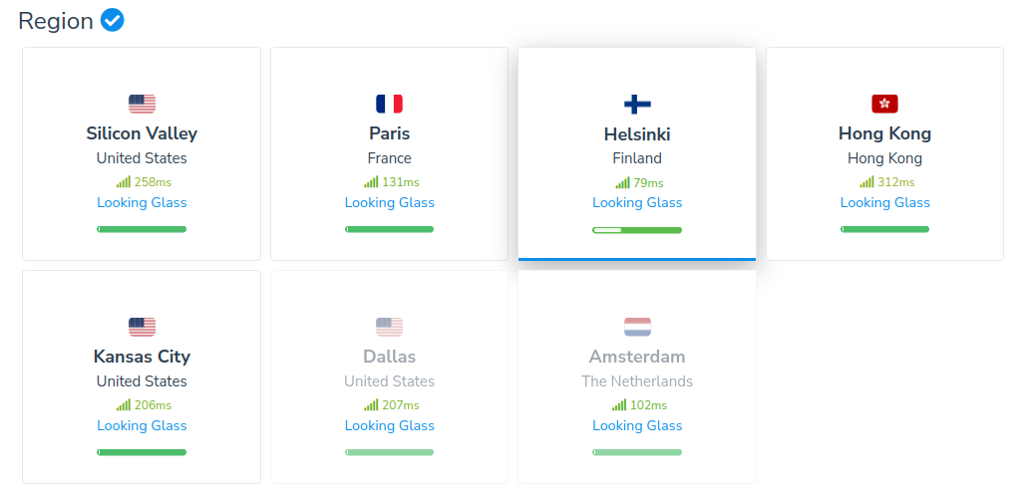
Task: Click the Dallas region name
Action: [389, 357]
